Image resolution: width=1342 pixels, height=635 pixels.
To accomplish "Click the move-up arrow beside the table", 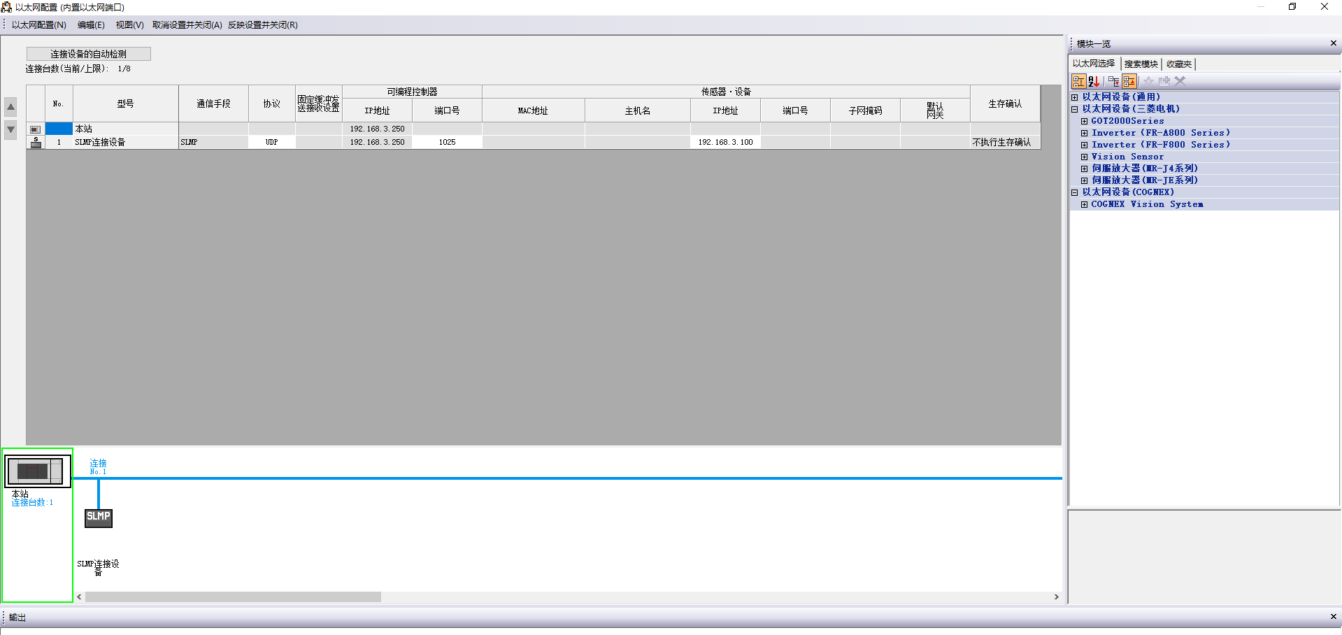I will [10, 107].
